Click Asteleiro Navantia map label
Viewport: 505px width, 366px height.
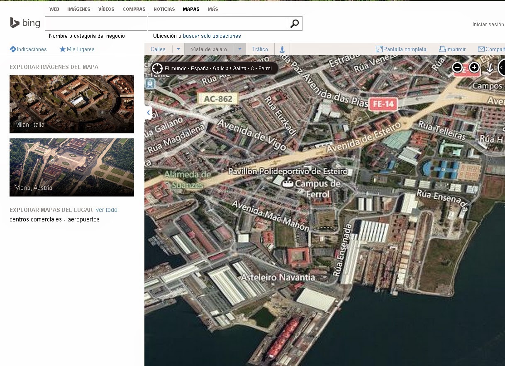click(278, 277)
